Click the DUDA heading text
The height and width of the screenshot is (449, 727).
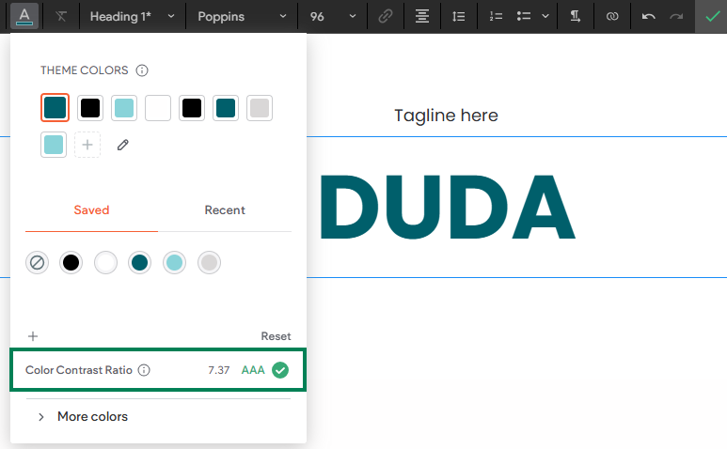[x=447, y=207]
